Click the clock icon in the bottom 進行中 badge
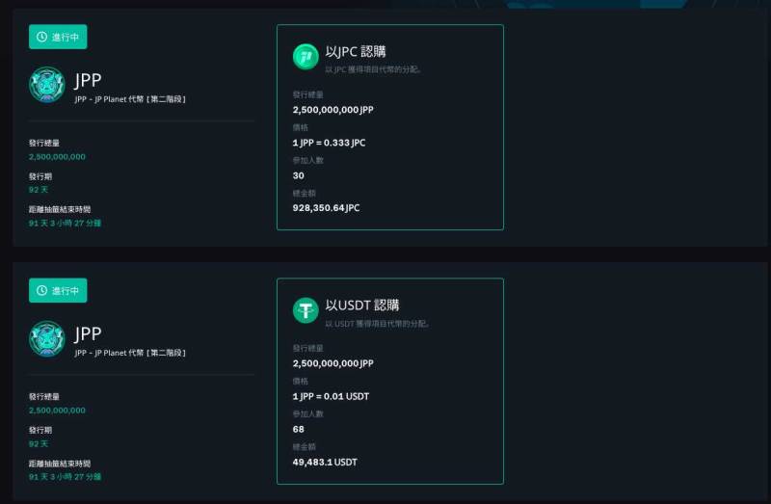 click(x=41, y=291)
